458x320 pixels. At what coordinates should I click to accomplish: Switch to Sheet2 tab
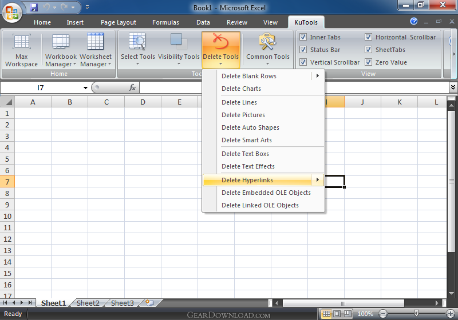88,303
